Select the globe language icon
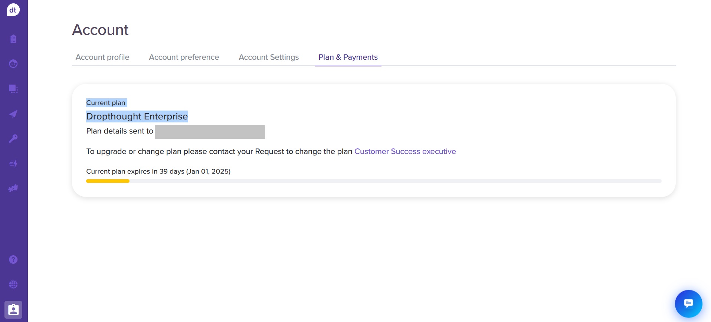711x322 pixels. [x=13, y=284]
